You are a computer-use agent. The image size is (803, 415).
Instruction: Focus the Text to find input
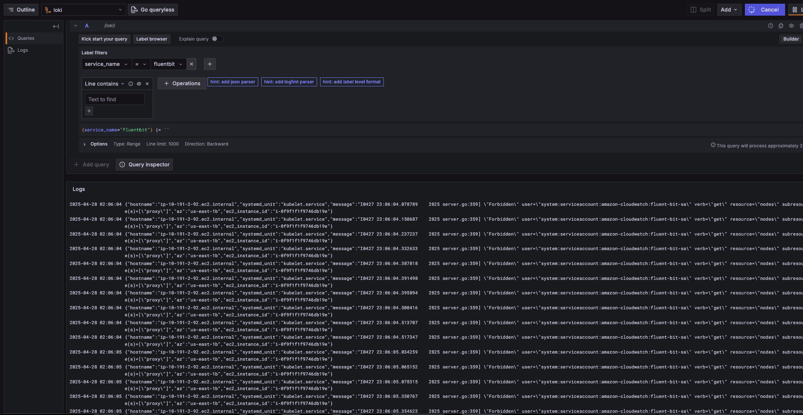click(x=115, y=99)
